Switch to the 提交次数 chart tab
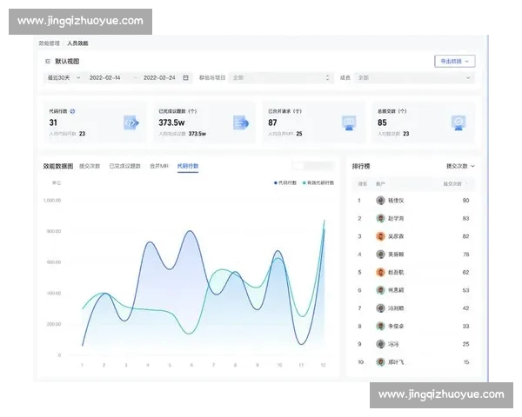Screen dimensions: 522x417 pyautogui.click(x=90, y=165)
